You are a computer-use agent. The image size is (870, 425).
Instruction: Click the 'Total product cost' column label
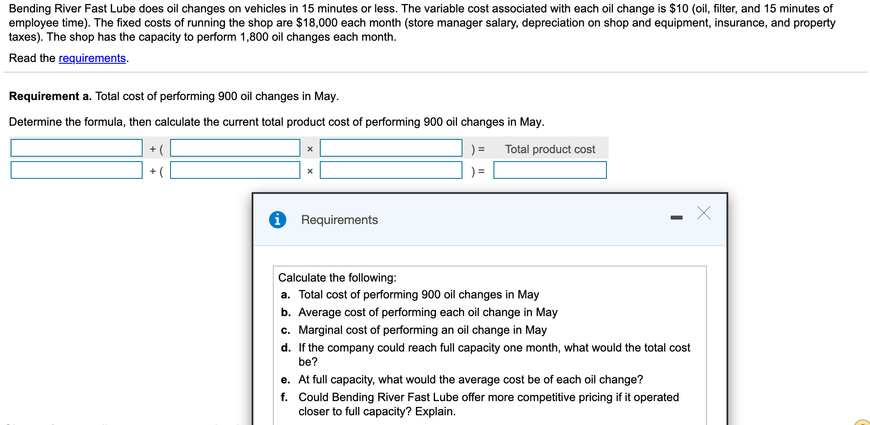(550, 149)
